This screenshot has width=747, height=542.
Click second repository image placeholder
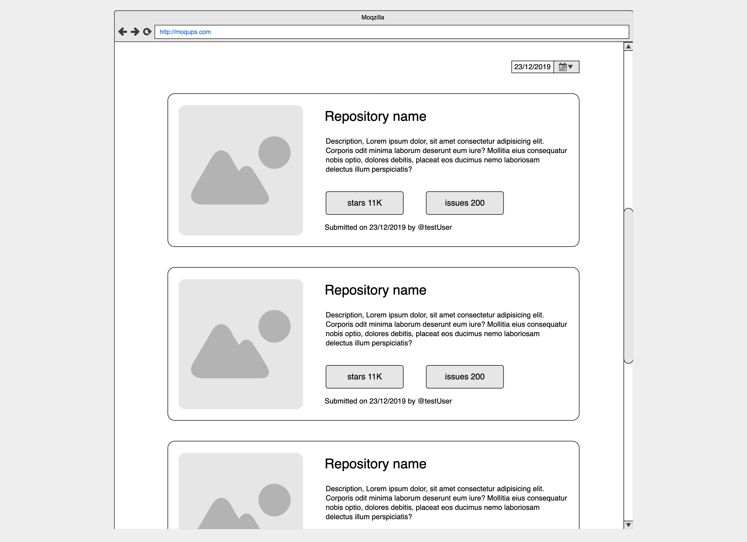(x=240, y=344)
